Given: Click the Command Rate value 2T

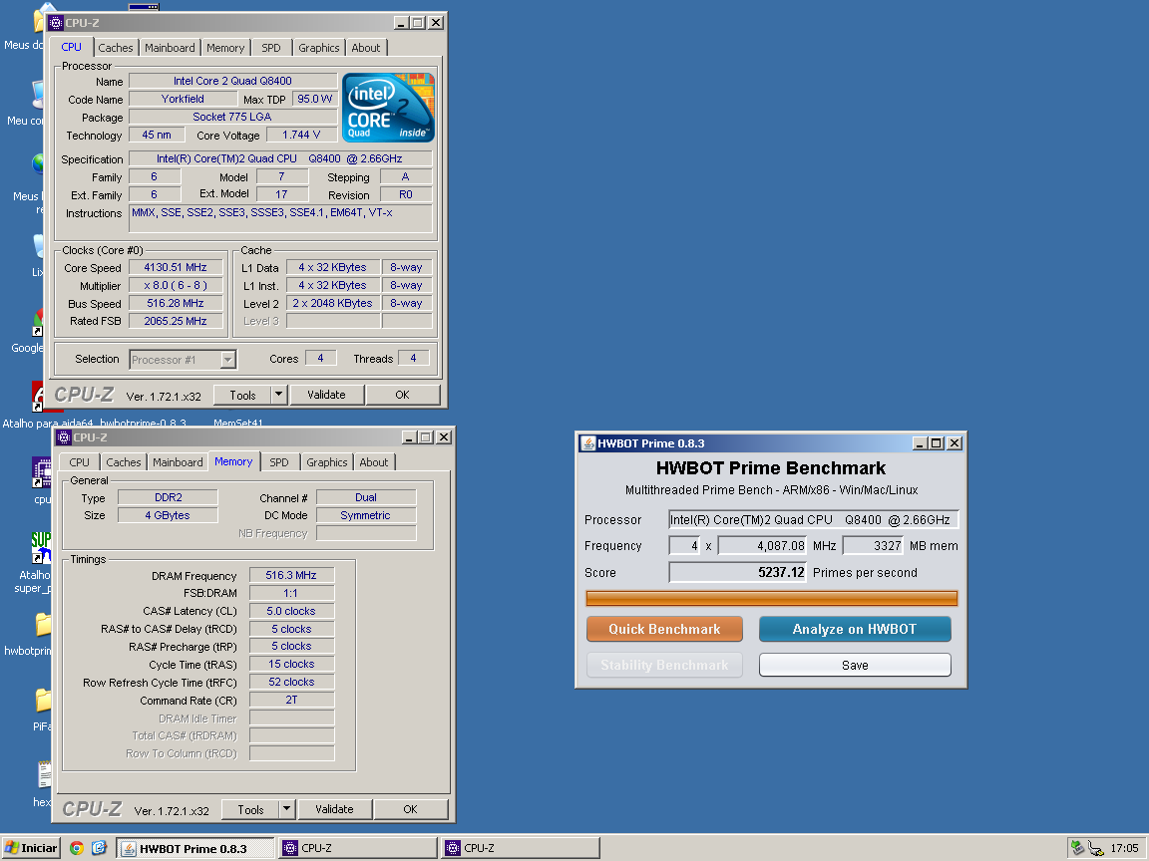Looking at the screenshot, I should click(291, 700).
